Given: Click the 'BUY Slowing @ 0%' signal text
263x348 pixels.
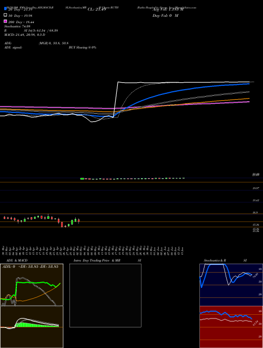Looking at the screenshot, I should (x=83, y=47).
